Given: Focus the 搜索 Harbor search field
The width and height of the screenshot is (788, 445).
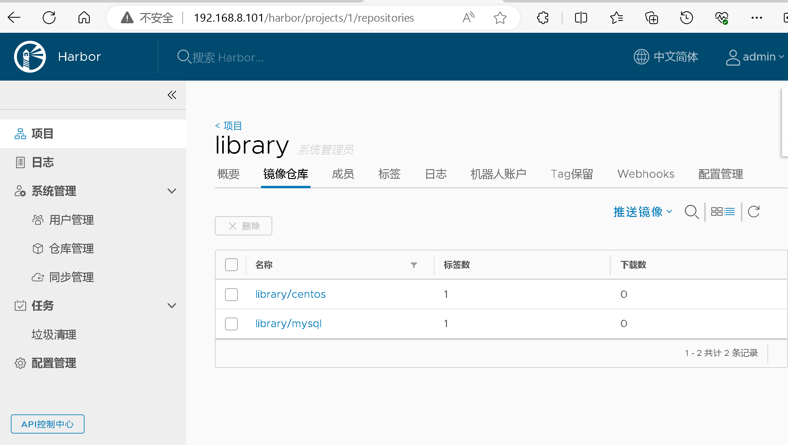Looking at the screenshot, I should click(228, 57).
